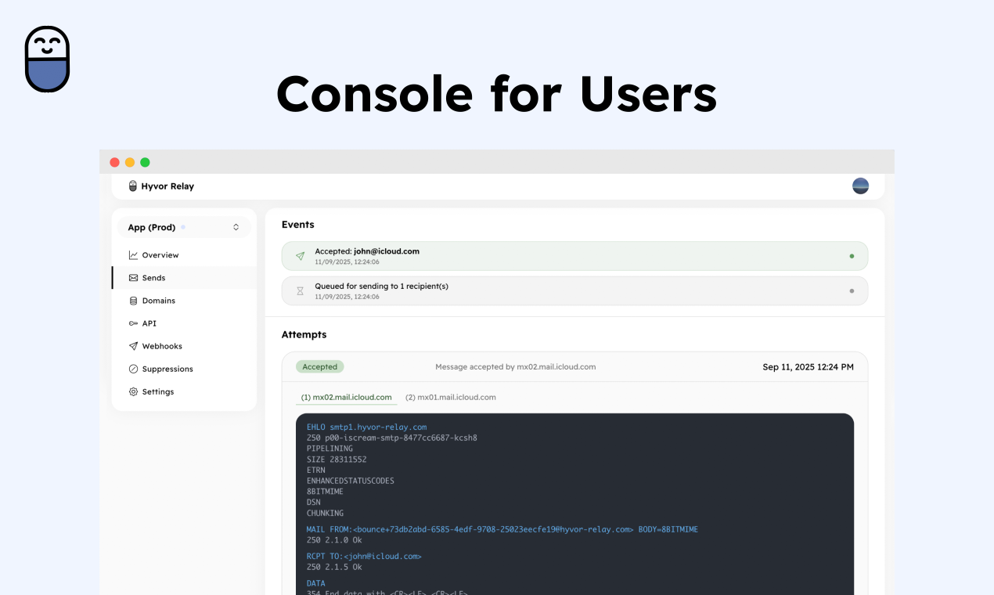This screenshot has height=595, width=994.
Task: Click the 'Hyvor Relay' brand name
Action: point(167,186)
